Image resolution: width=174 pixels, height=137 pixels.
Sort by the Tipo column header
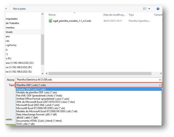[131, 15]
